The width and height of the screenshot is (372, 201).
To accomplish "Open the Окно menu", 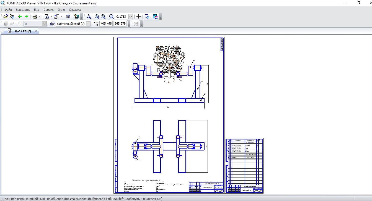I will pyautogui.click(x=61, y=10).
